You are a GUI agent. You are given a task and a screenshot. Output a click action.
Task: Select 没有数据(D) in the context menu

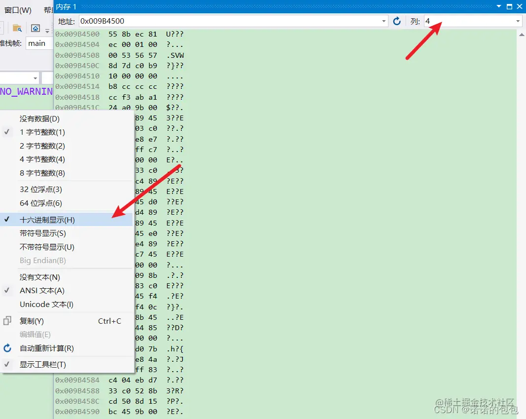click(67, 118)
